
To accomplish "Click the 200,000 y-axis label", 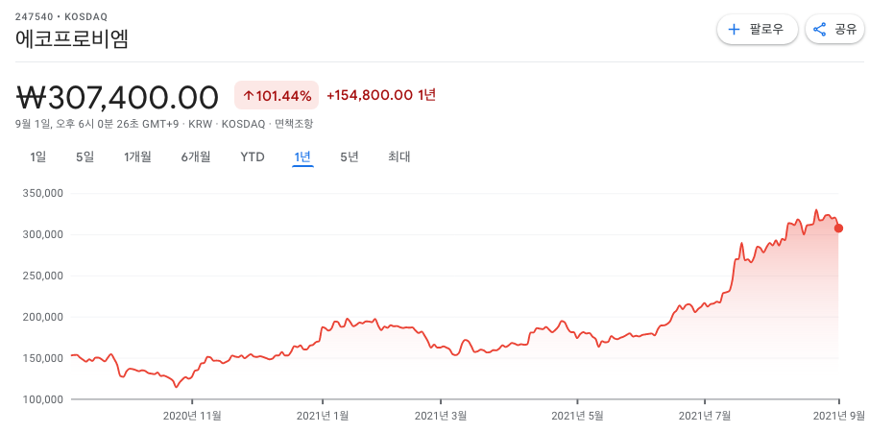I will [x=42, y=317].
